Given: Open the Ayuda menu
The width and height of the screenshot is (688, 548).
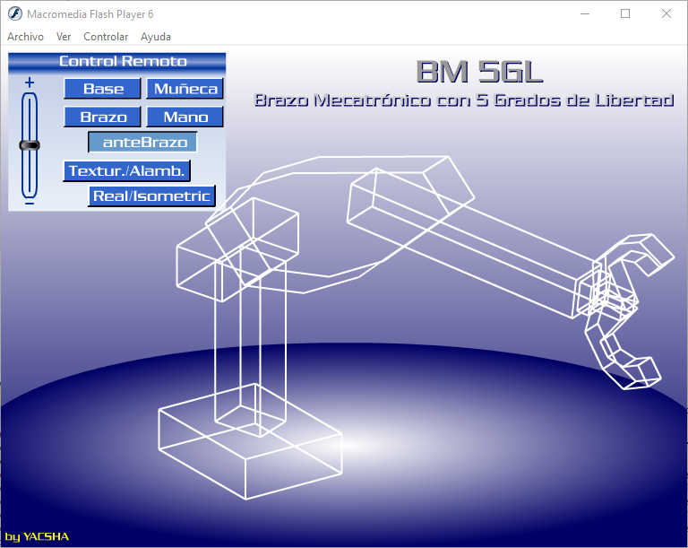Looking at the screenshot, I should click(156, 37).
